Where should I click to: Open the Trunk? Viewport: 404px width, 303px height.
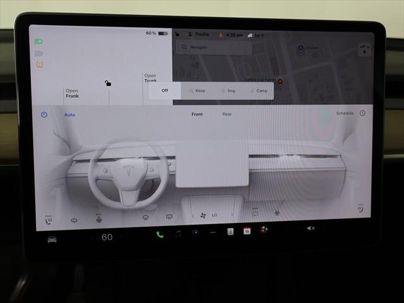pyautogui.click(x=150, y=78)
